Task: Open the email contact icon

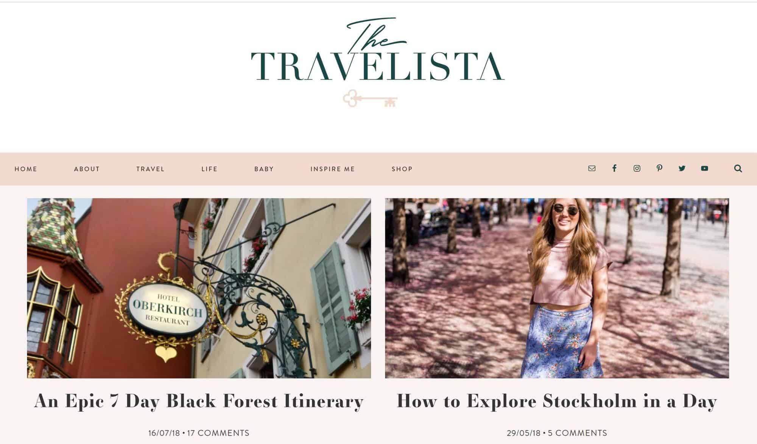Action: click(592, 168)
